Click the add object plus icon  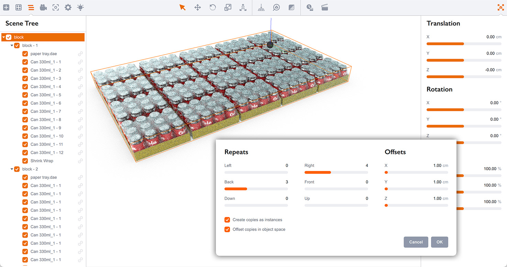(6, 7)
